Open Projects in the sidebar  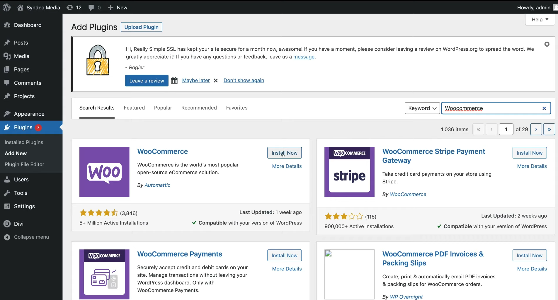pos(31,96)
